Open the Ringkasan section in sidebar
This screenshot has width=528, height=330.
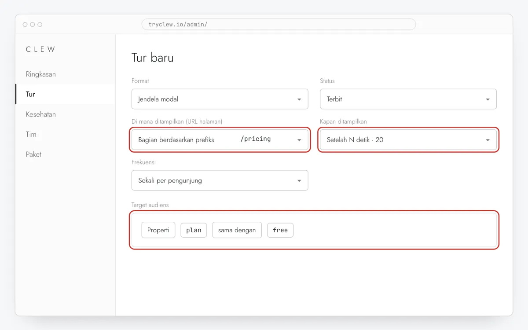(65, 74)
